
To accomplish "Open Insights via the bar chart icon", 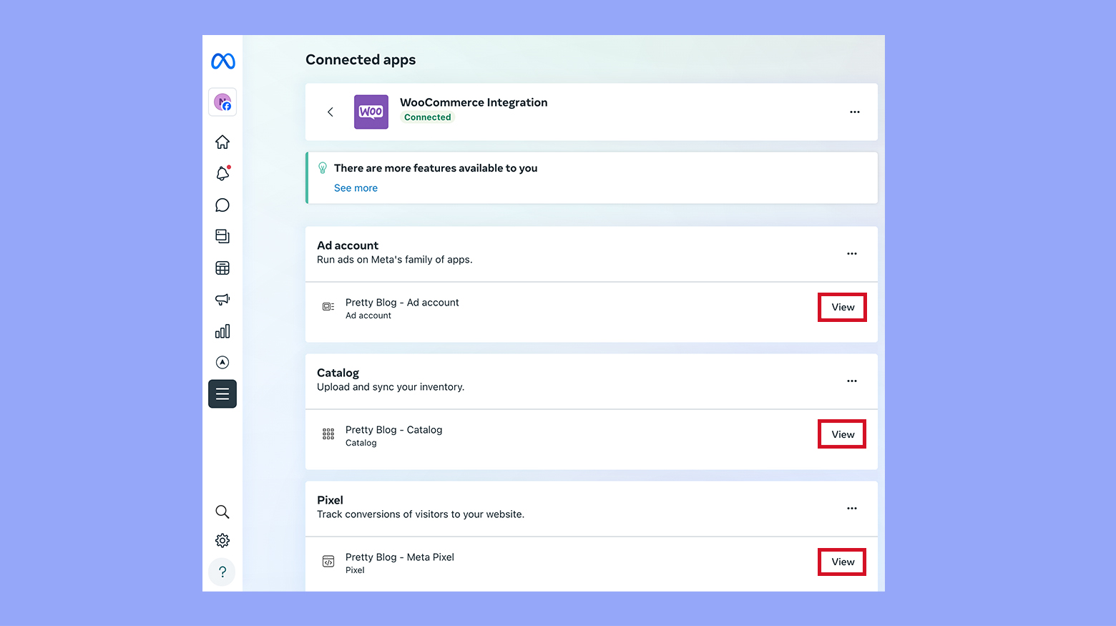I will pos(222,331).
